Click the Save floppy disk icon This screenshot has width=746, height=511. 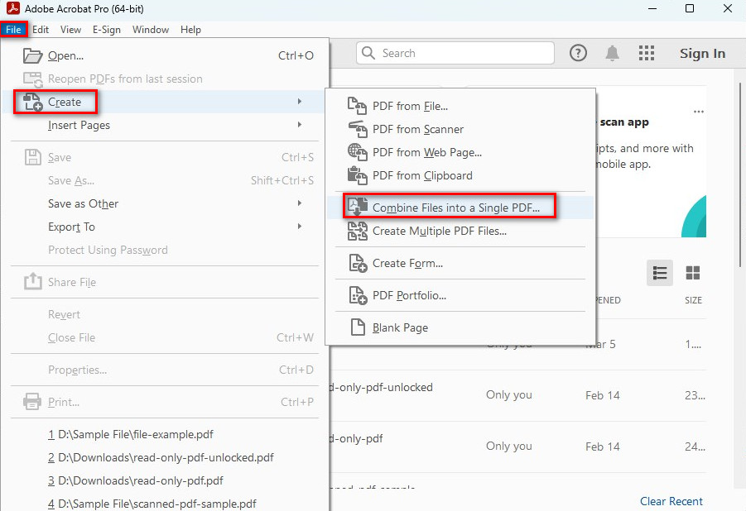click(31, 157)
